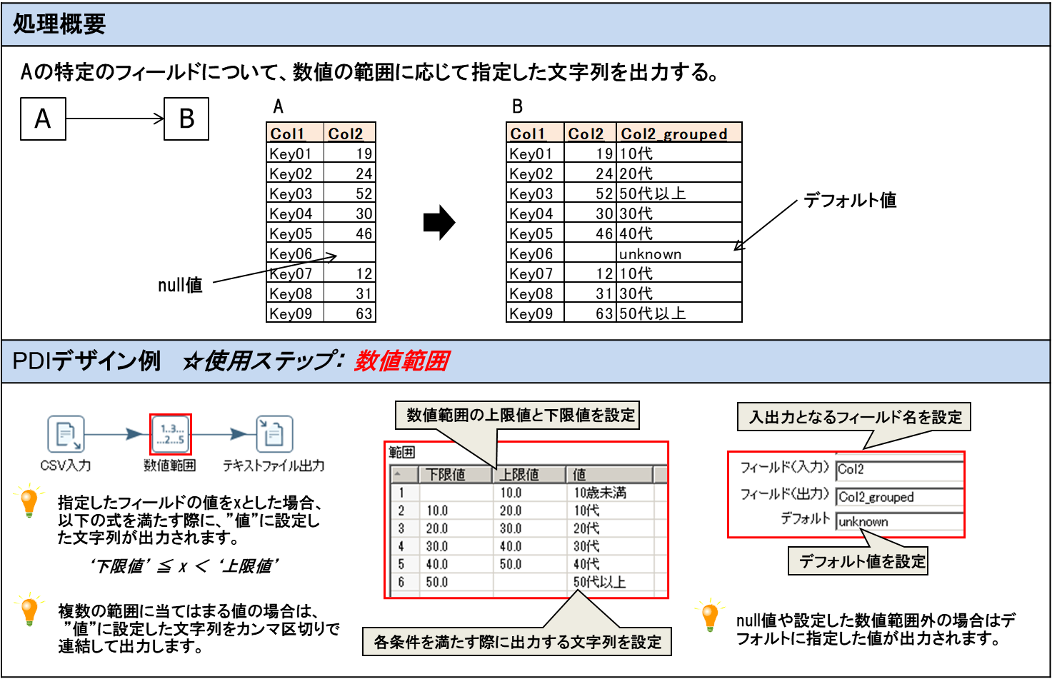1052x679 pixels.
Task: Click the デフォルト field containing unknown
Action: pos(900,521)
